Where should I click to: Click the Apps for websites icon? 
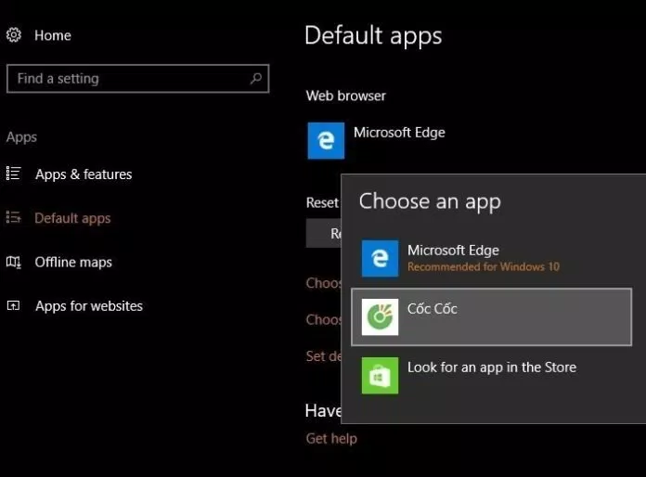tap(13, 305)
